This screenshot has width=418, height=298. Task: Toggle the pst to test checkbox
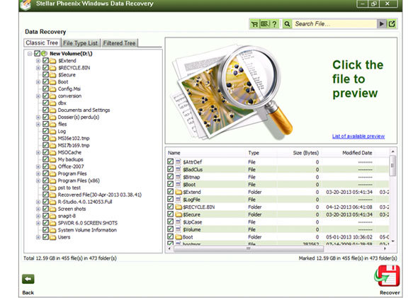(x=45, y=188)
